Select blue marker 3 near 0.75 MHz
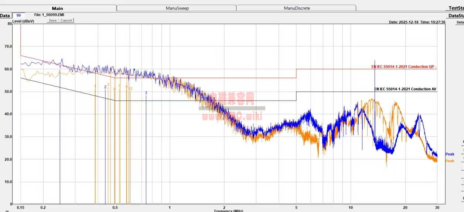Viewport: 464px width, 212px height. pyautogui.click(x=146, y=93)
